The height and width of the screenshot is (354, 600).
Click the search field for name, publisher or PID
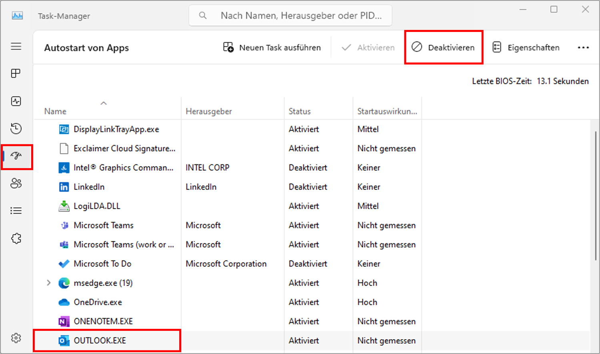290,16
